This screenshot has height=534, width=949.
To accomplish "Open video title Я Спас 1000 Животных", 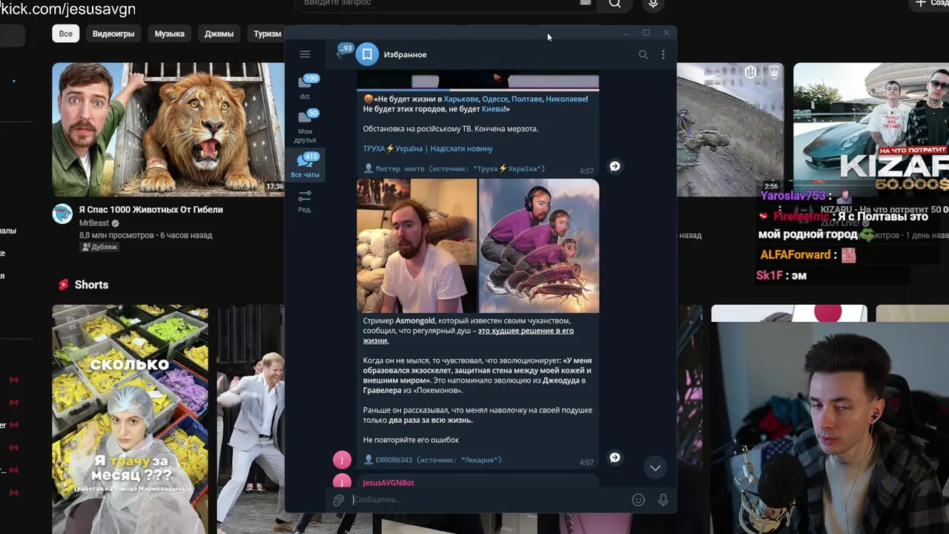I will (x=151, y=210).
